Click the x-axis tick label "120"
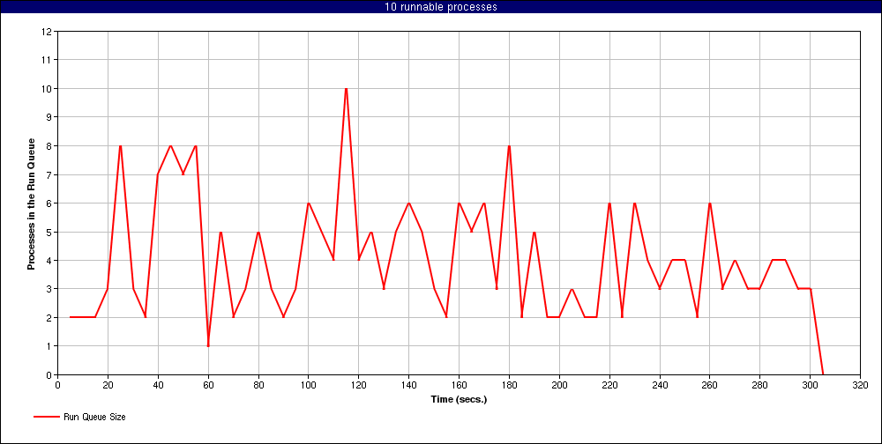 pos(359,384)
